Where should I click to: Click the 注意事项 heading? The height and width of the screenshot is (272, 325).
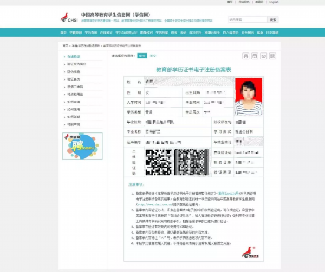tap(136, 184)
